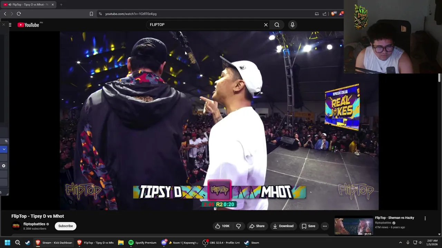This screenshot has height=248, width=442.
Task: Start voice search with microphone
Action: click(292, 25)
